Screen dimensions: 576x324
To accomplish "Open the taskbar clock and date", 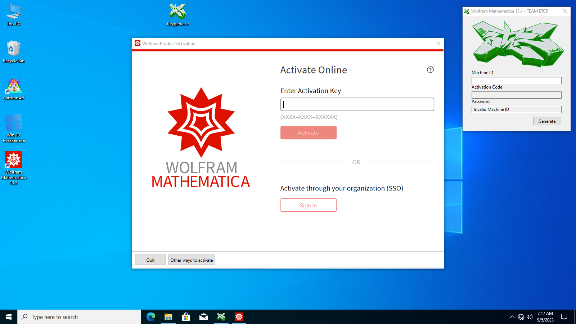I will pos(545,317).
